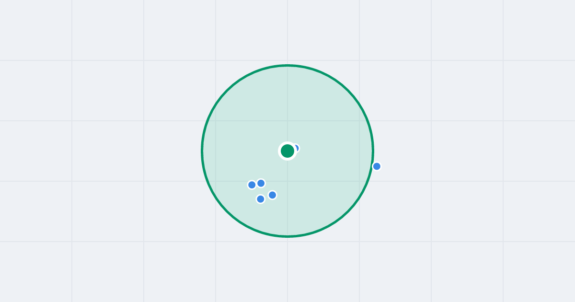Screen dimensions: 575x302
Task: Select the rightmost blue dot of the cluster
Action: click(x=272, y=195)
